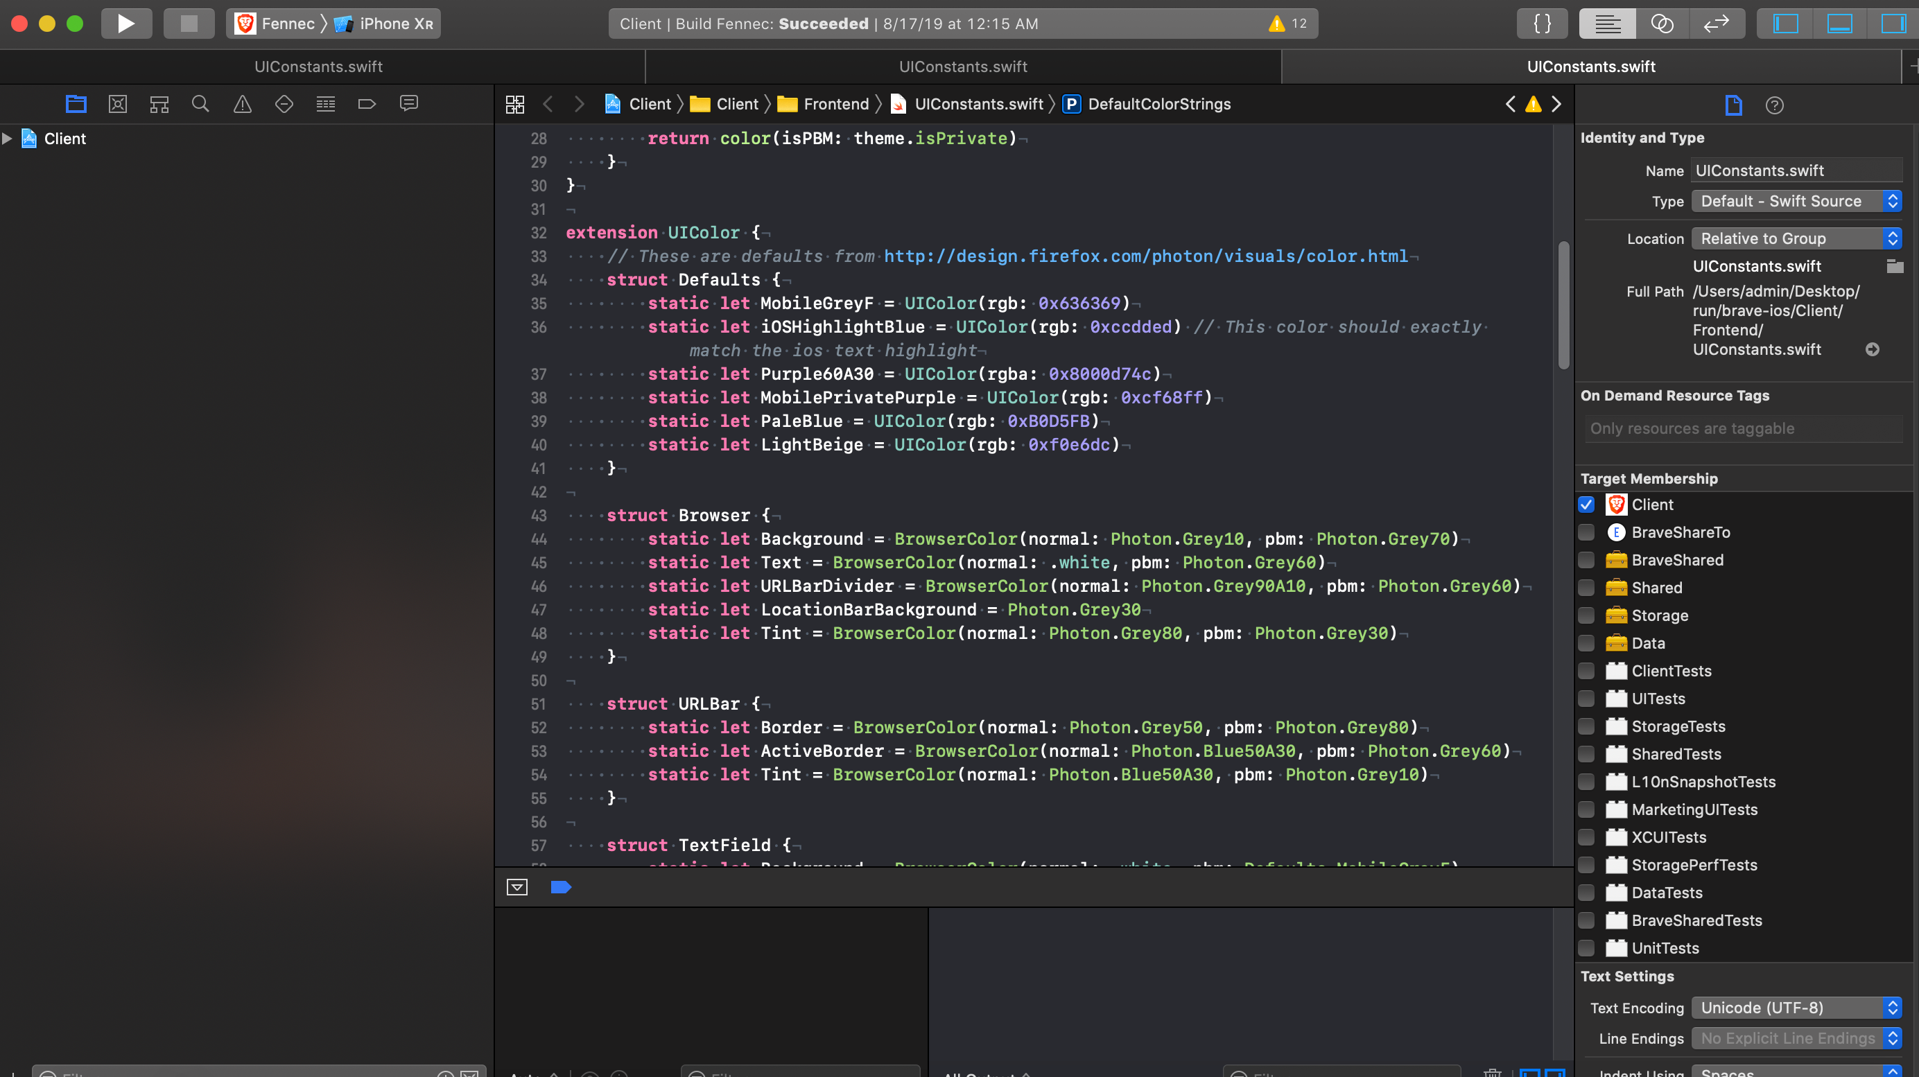Open the photon color.html link in comment
The image size is (1919, 1077).
click(1146, 256)
